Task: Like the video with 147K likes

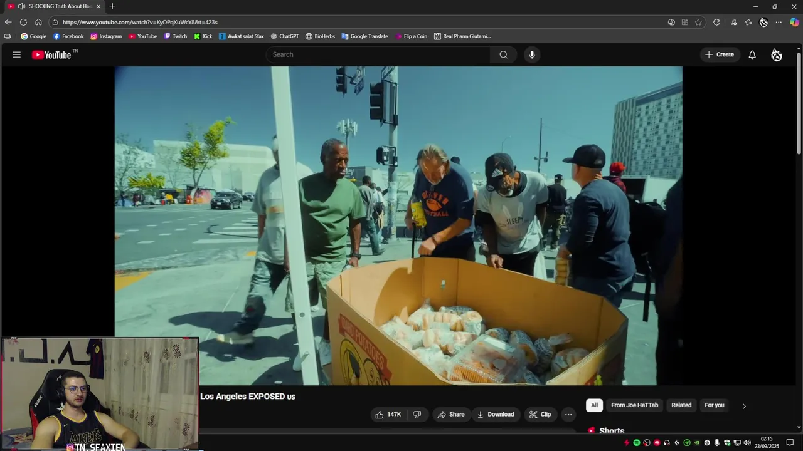Action: pyautogui.click(x=388, y=414)
